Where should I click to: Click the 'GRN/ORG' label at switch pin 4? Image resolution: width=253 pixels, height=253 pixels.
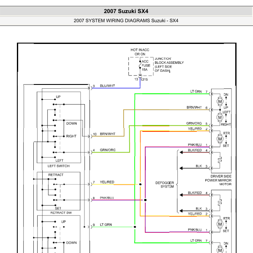(108, 150)
